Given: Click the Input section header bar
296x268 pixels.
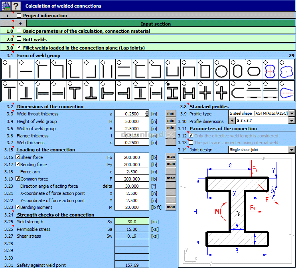Looking at the screenshot, I should (156, 24).
